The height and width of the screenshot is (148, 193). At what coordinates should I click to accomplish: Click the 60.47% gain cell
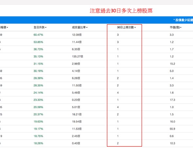38,35
